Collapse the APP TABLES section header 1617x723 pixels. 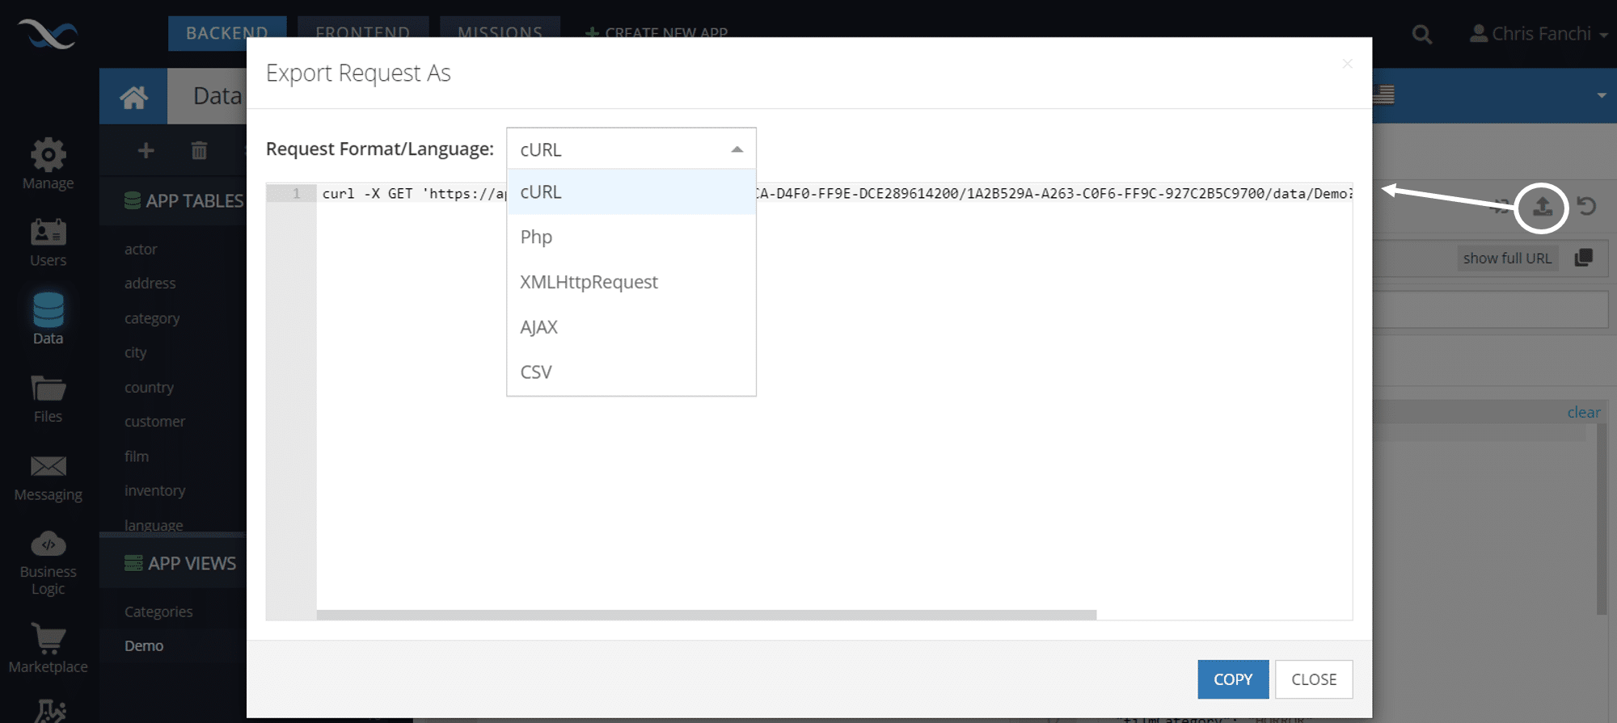coord(184,200)
